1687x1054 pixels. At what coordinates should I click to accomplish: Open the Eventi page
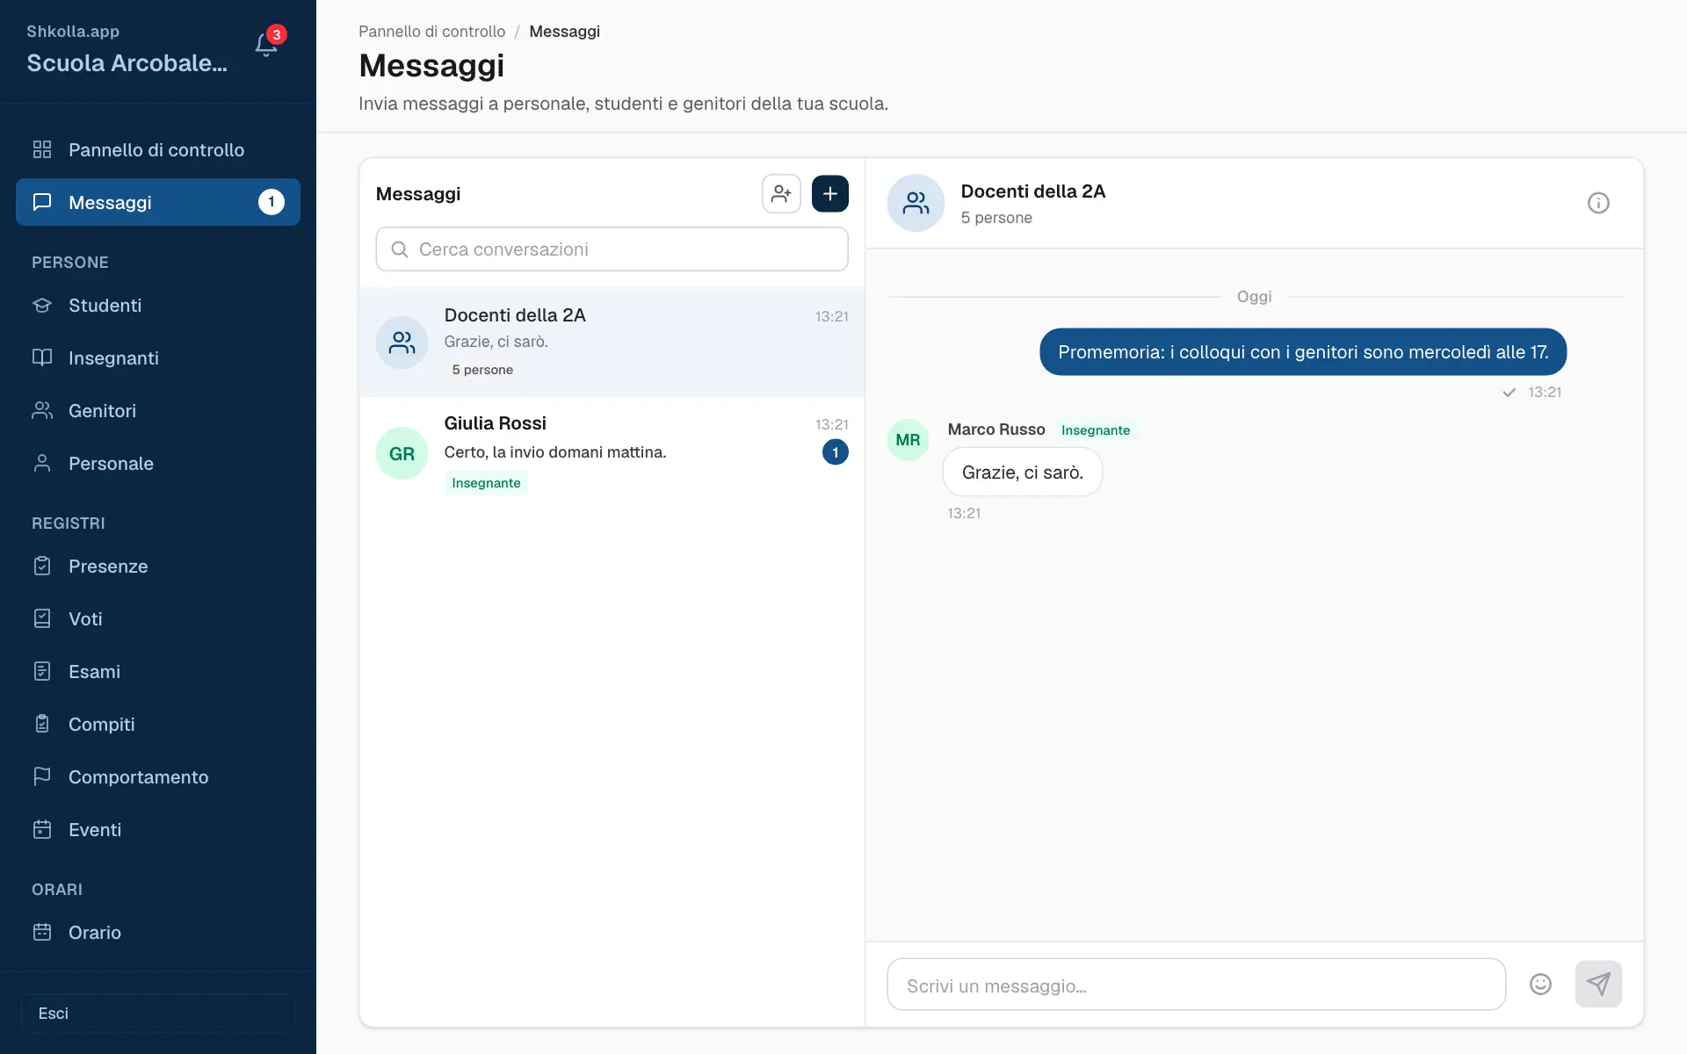click(x=158, y=830)
